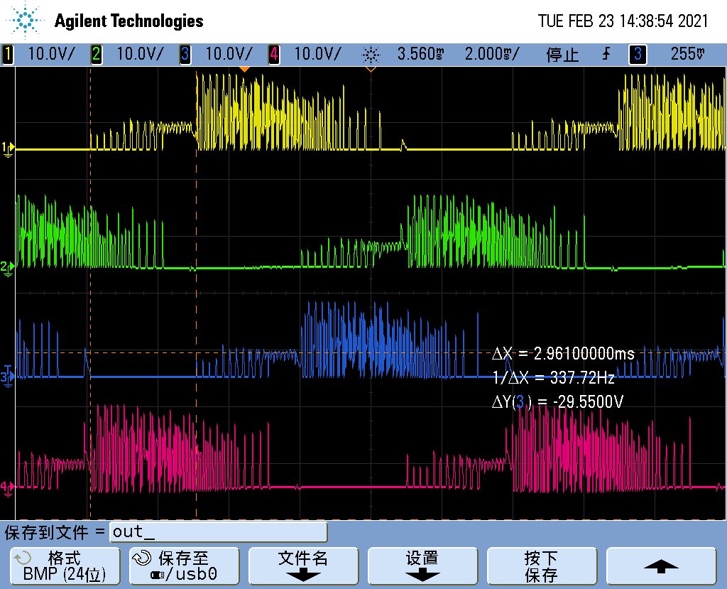Click channel 4 scale 10.0V/ value
727x589 pixels.
(x=317, y=54)
